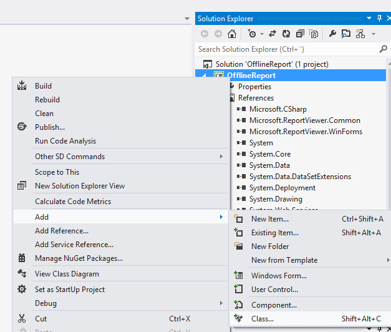Image resolution: width=391 pixels, height=332 pixels.
Task: Click the Search Solution Explorer field
Action: click(287, 49)
